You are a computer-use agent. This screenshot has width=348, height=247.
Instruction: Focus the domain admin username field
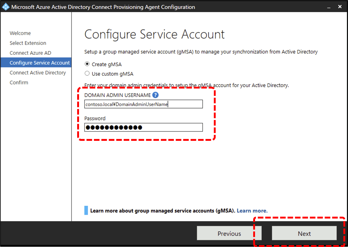tap(143, 104)
